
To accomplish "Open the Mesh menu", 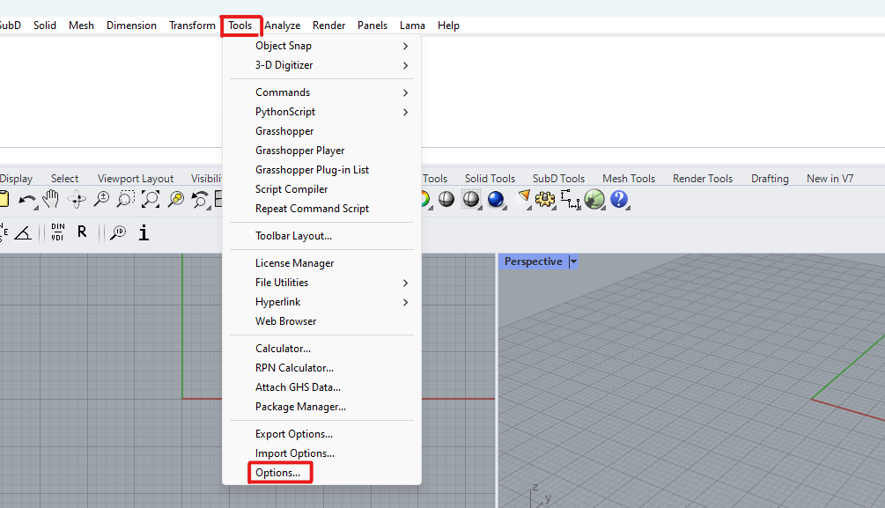I will 81,26.
